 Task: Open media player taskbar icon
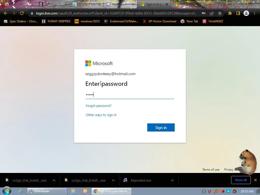[73, 191]
